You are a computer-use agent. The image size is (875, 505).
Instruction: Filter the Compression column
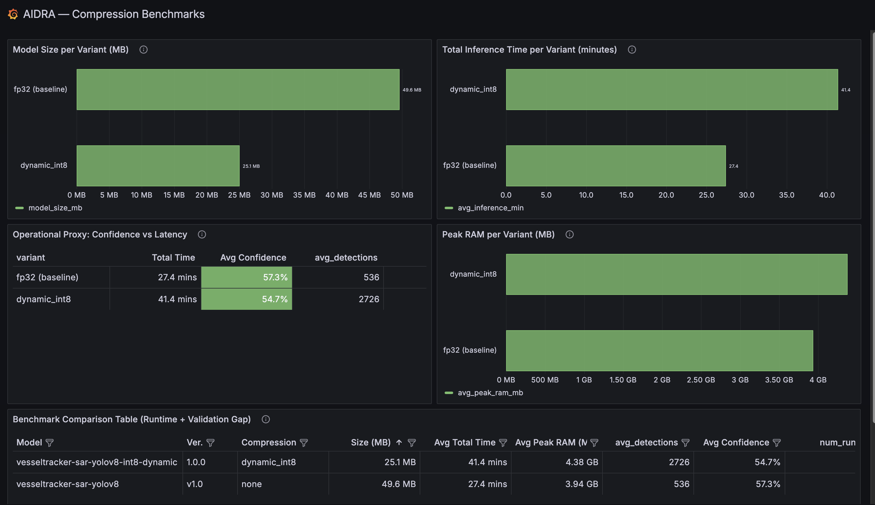pyautogui.click(x=304, y=443)
